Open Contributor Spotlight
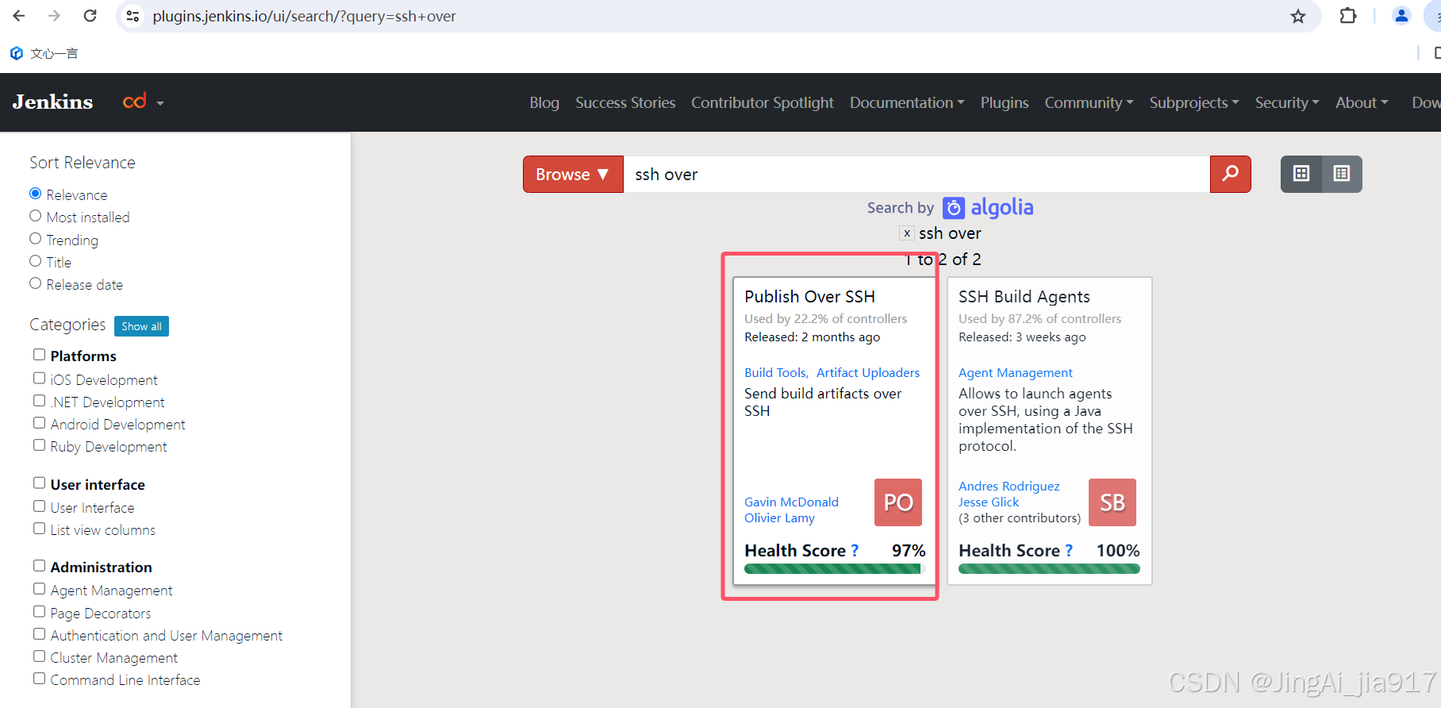 763,102
